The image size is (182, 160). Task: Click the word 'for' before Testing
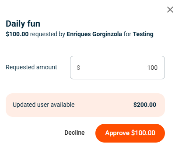point(127,34)
